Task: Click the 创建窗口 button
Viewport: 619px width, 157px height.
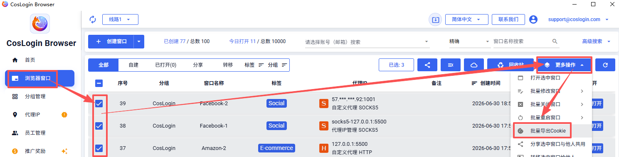Action: 111,41
